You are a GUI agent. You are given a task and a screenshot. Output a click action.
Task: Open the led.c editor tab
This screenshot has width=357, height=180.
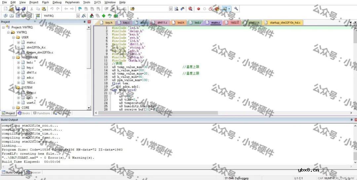pos(196,22)
